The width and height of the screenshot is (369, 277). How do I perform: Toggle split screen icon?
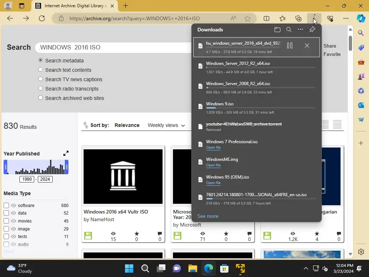tap(266, 18)
